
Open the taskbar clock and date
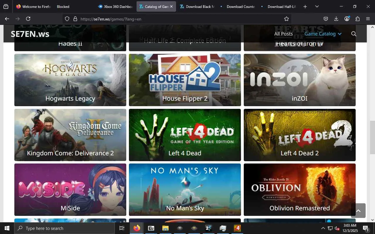[350, 228]
